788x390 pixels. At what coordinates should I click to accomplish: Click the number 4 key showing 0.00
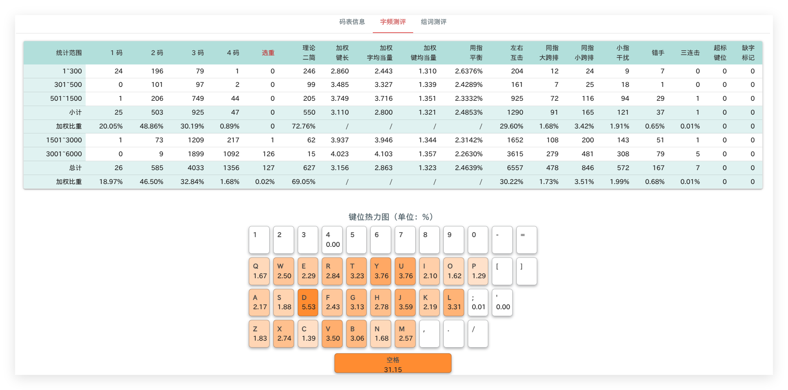(x=332, y=240)
